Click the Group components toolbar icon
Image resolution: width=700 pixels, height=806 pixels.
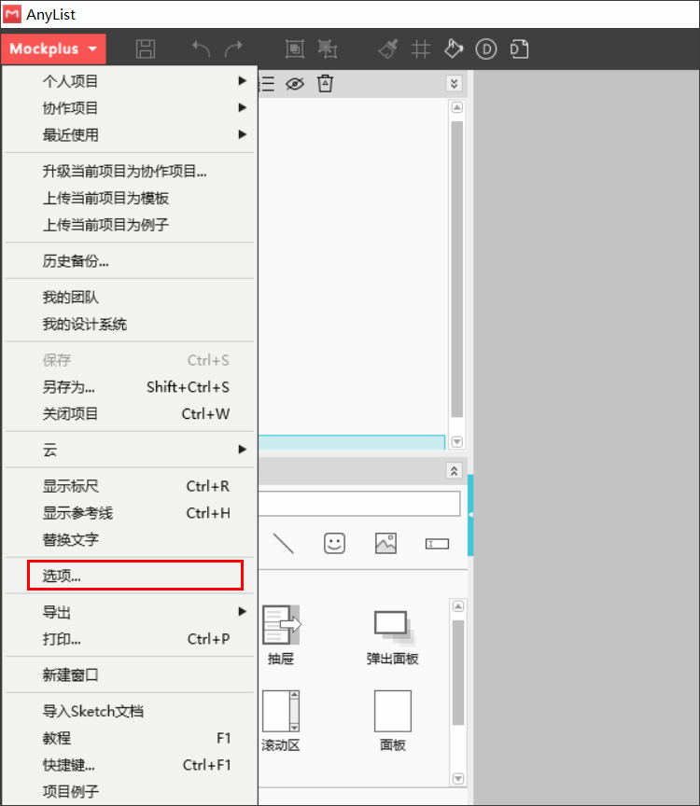[295, 49]
